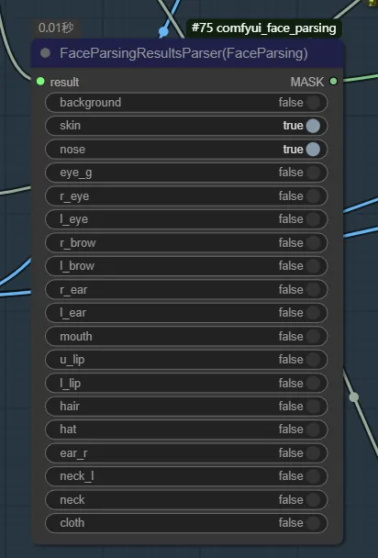Click the green result input socket
The height and width of the screenshot is (558, 378).
click(x=40, y=82)
